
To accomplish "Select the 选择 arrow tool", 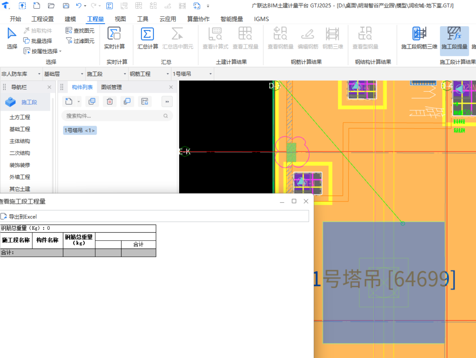I will tap(12, 39).
